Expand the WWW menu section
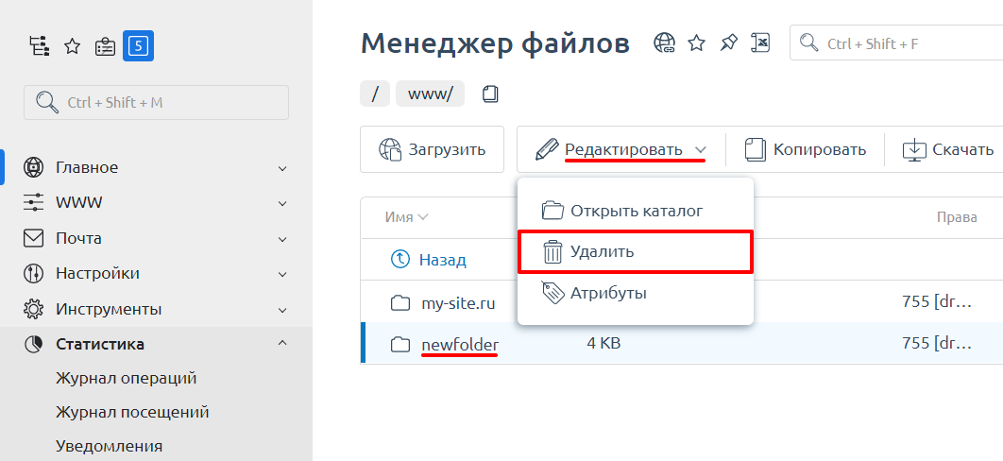This screenshot has height=461, width=1003. point(282,203)
